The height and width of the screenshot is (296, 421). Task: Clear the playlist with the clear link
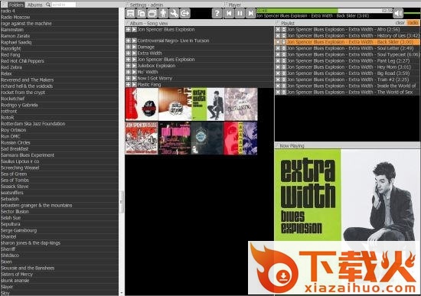click(x=400, y=23)
